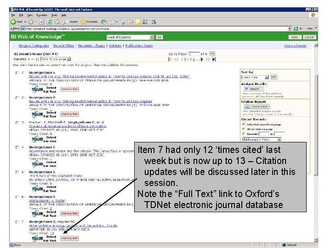Click the Research books toolbar icon
Viewport: 331px width, 248px height.
pyautogui.click(x=145, y=22)
